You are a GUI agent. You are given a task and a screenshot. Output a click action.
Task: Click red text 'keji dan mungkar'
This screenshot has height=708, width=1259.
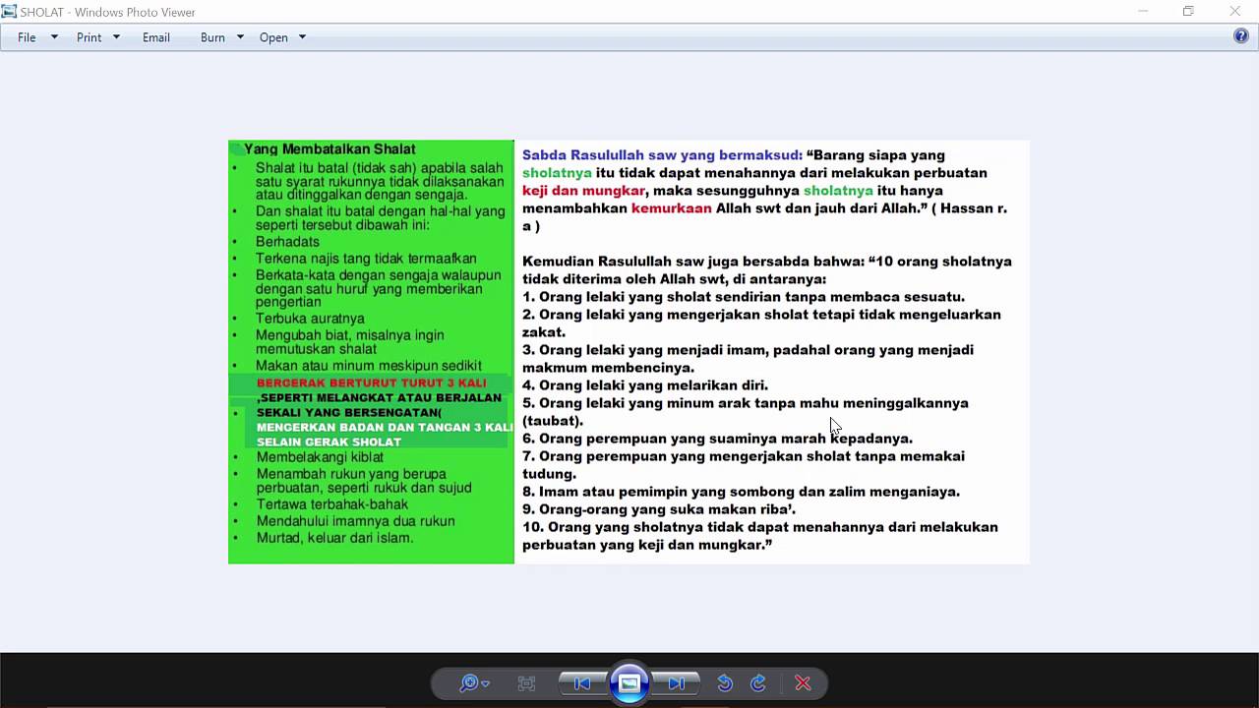tap(583, 191)
